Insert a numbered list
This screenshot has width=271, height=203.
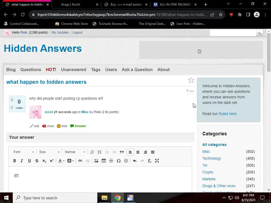[x=92, y=152]
